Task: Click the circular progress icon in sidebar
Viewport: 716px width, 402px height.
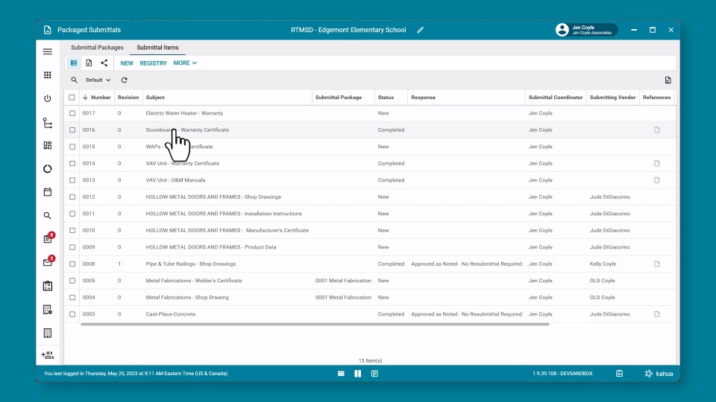Action: [48, 169]
